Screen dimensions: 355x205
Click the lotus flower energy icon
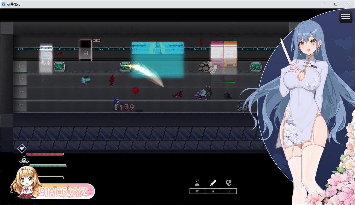point(24,161)
